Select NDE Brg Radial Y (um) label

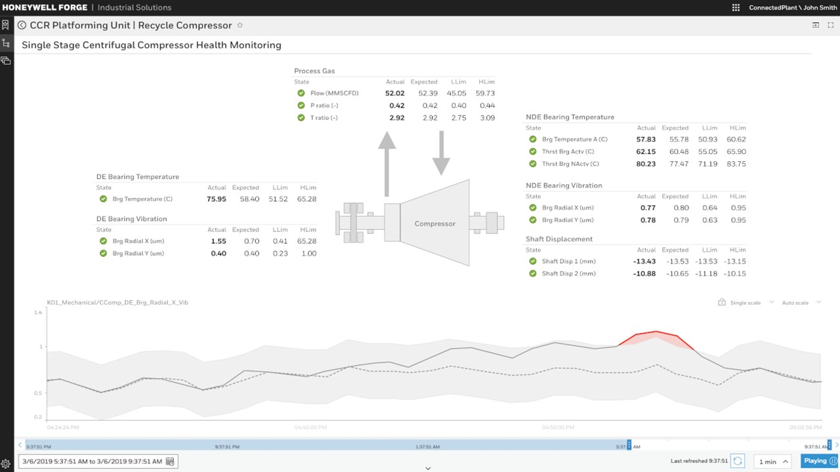click(568, 220)
